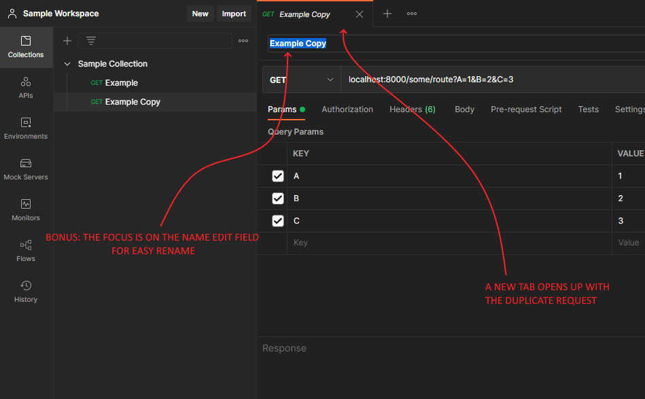View request History
The width and height of the screenshot is (645, 399).
point(26,292)
